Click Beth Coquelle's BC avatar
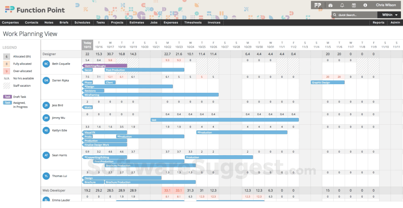The height and width of the screenshot is (208, 403). click(x=46, y=64)
